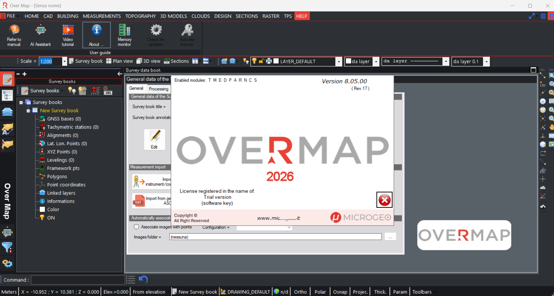The height and width of the screenshot is (296, 554).
Task: Click the Command input field
Action: [x=78, y=280]
